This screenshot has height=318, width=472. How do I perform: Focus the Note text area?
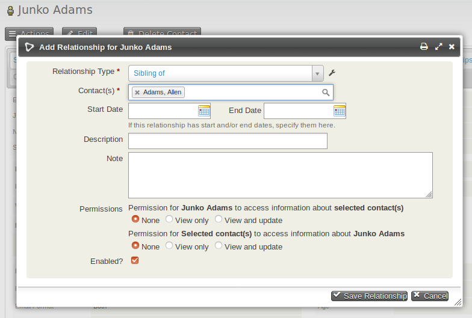[280, 175]
